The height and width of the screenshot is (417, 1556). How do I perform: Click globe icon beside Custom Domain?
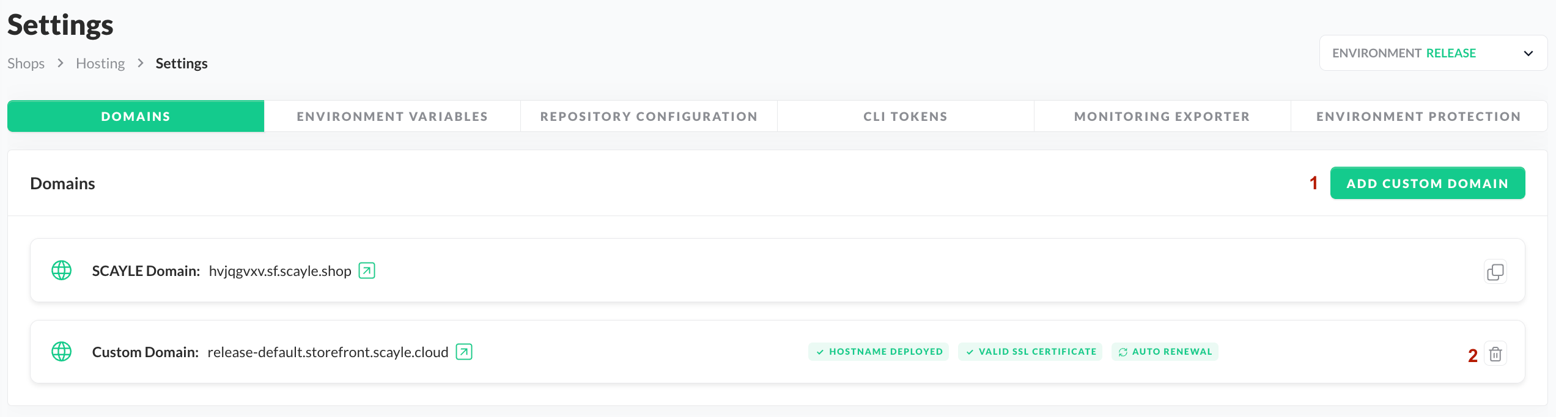tap(62, 352)
